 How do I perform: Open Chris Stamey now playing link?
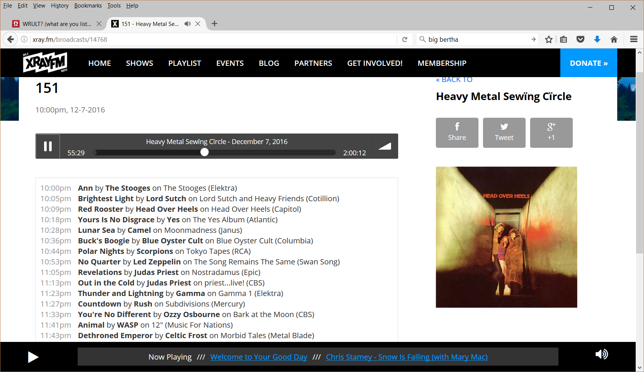407,357
